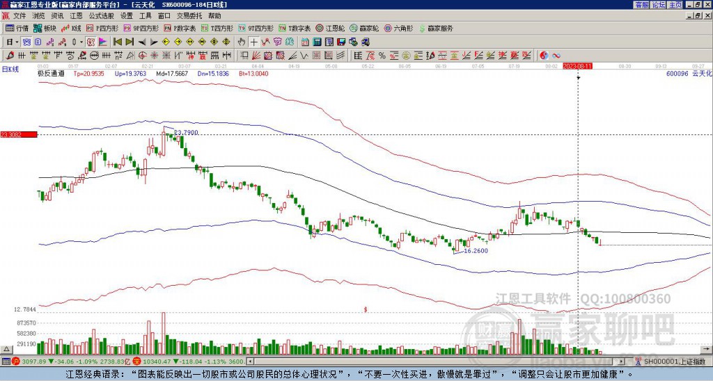The image size is (713, 381).
Task: Click the right arrow of horizontal scrollbar
Action: point(622,362)
